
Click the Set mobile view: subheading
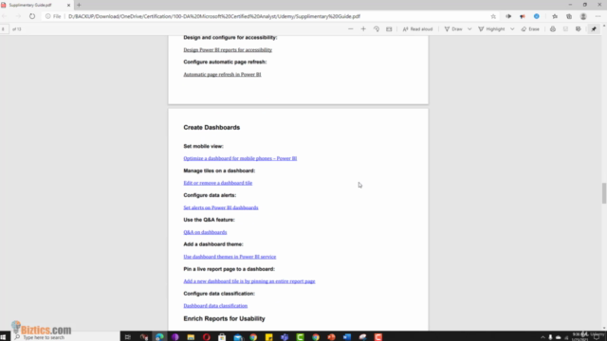[203, 146]
